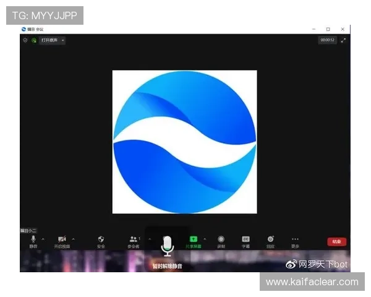Viewport: 371px width, 297px height.
Task: Click the participant logo video thumbnail
Action: [x=184, y=142]
